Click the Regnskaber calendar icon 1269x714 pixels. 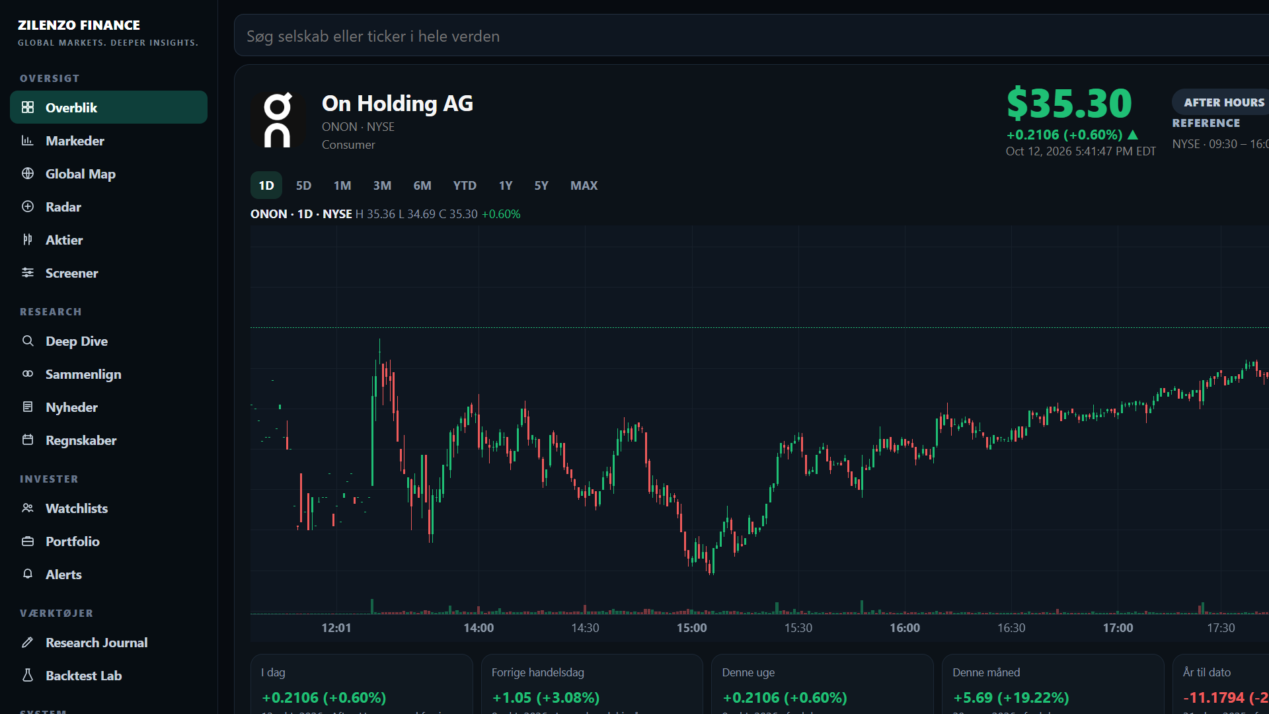28,440
